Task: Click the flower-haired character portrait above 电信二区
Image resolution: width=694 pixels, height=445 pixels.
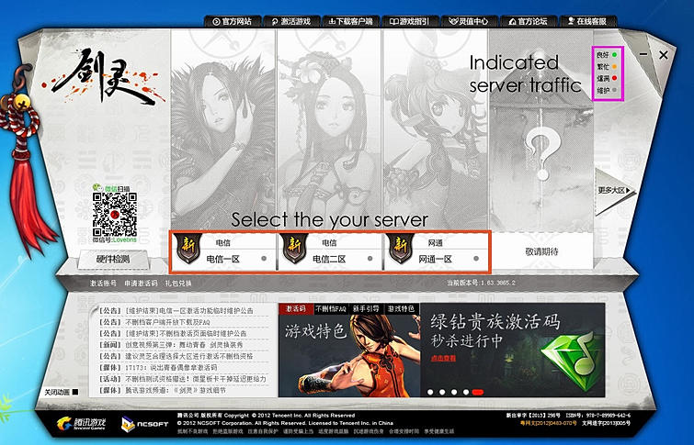Action: tap(329, 130)
